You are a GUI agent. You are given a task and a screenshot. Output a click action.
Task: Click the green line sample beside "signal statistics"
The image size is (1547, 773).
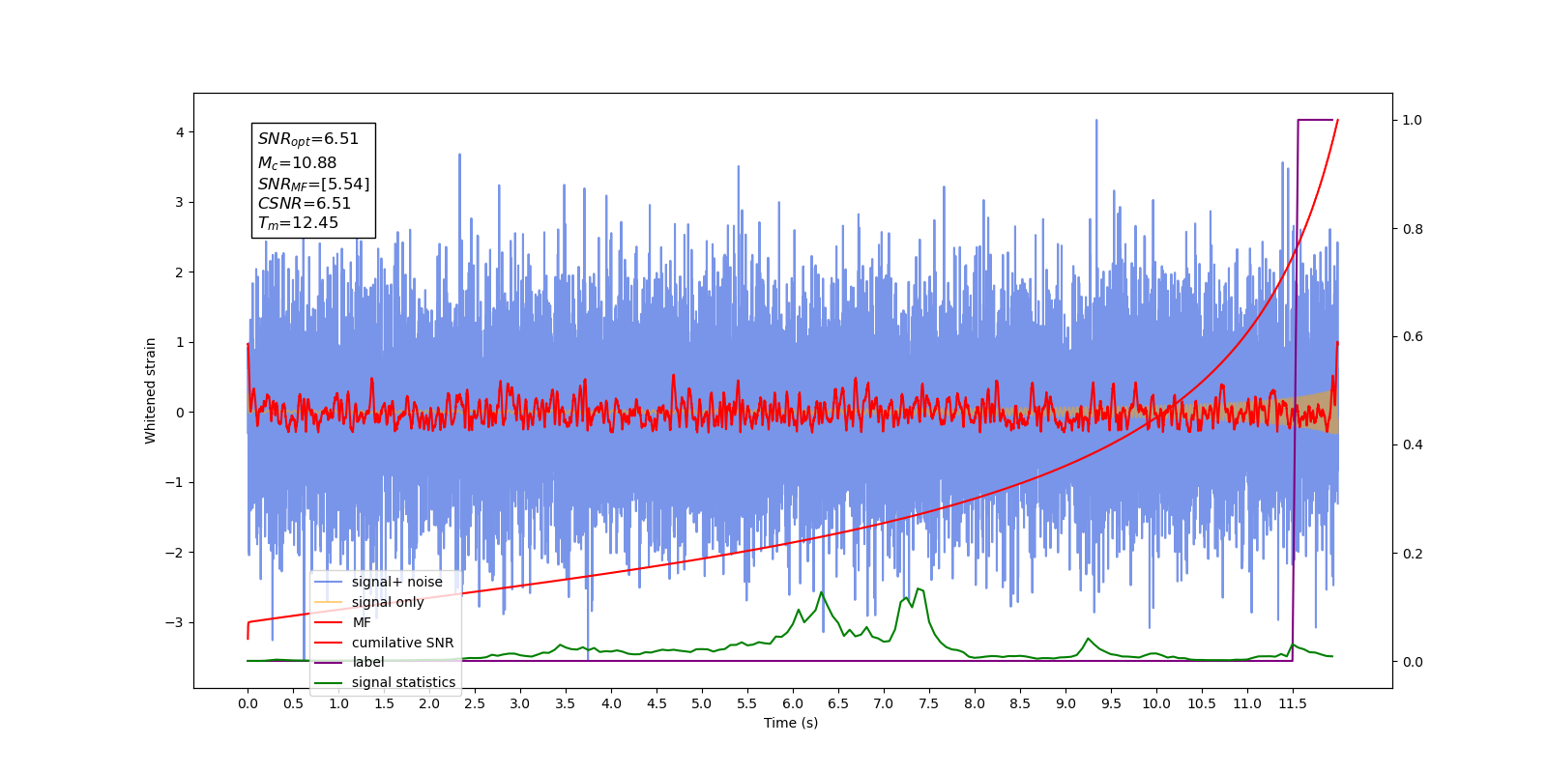pyautogui.click(x=329, y=682)
